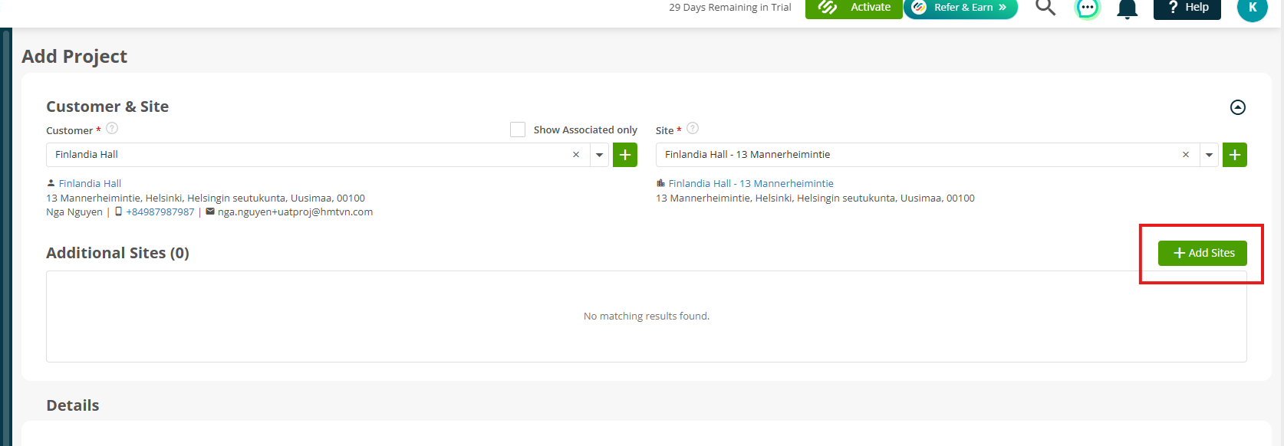Open the Refer & Earn link
Viewport: 1284px width, 446px height.
[960, 8]
